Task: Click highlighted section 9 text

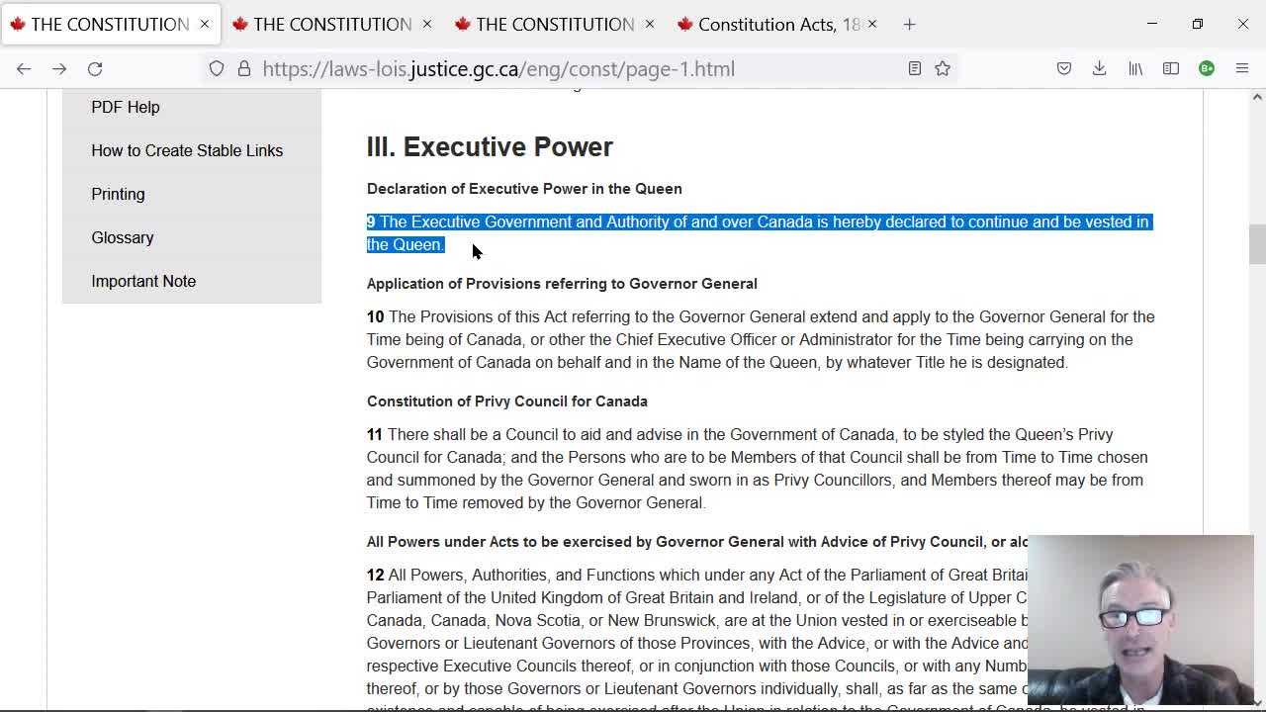Action: [x=759, y=233]
